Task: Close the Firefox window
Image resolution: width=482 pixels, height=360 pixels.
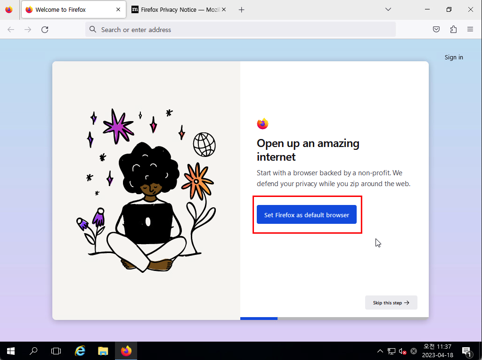Action: tap(470, 9)
